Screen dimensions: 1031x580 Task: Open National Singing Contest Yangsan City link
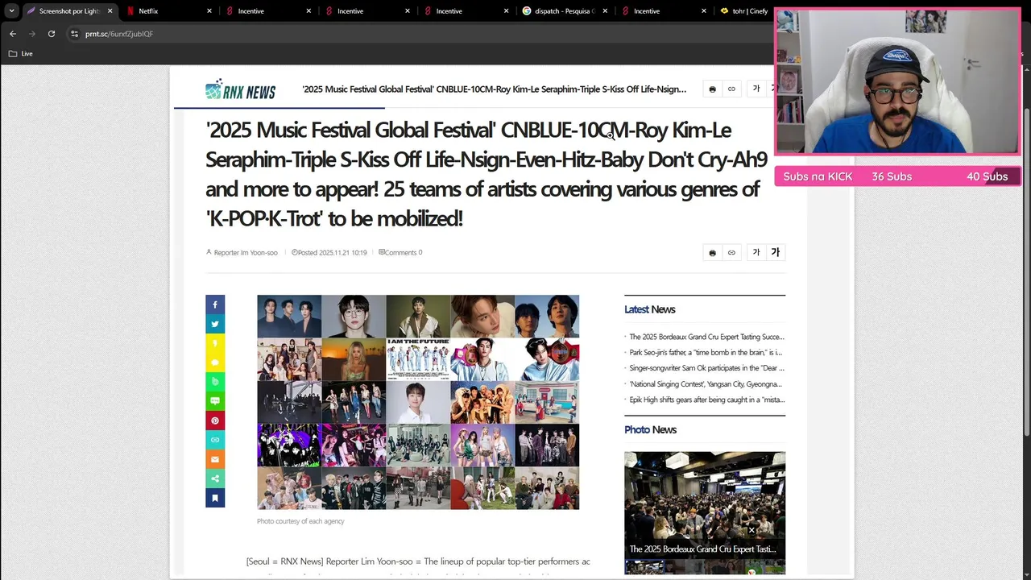pyautogui.click(x=706, y=384)
